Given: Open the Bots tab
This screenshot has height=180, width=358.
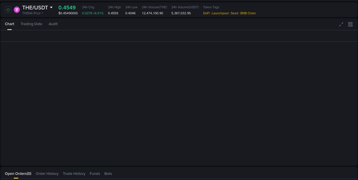Looking at the screenshot, I should tap(108, 173).
